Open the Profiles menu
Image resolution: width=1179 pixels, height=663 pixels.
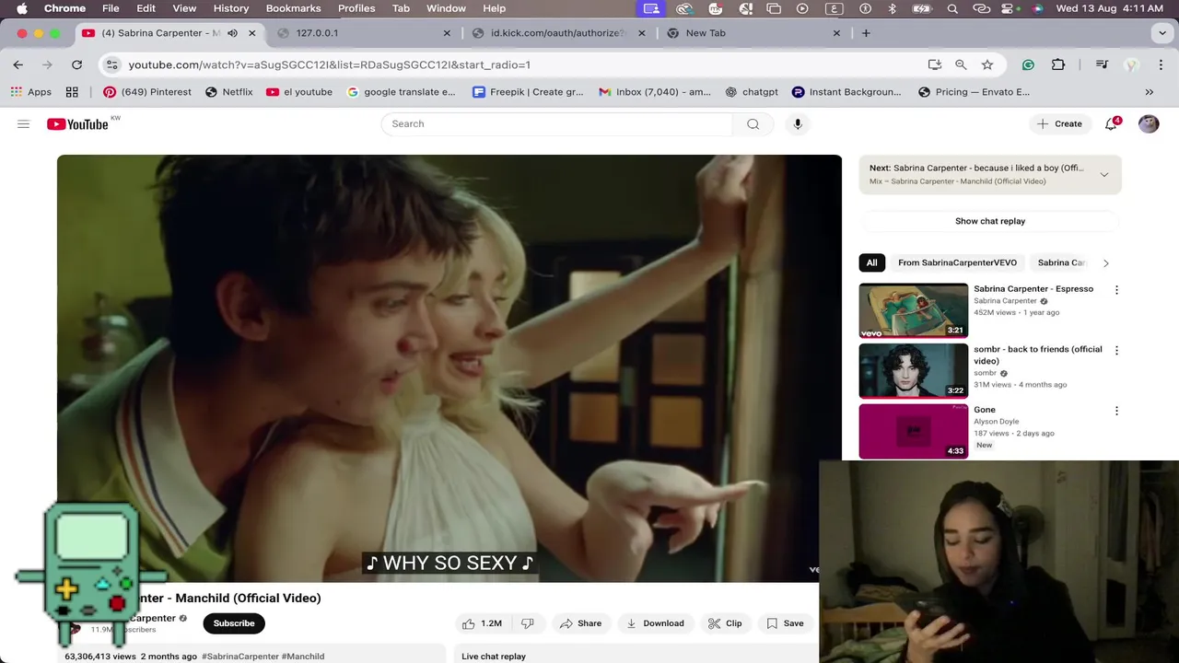[356, 8]
